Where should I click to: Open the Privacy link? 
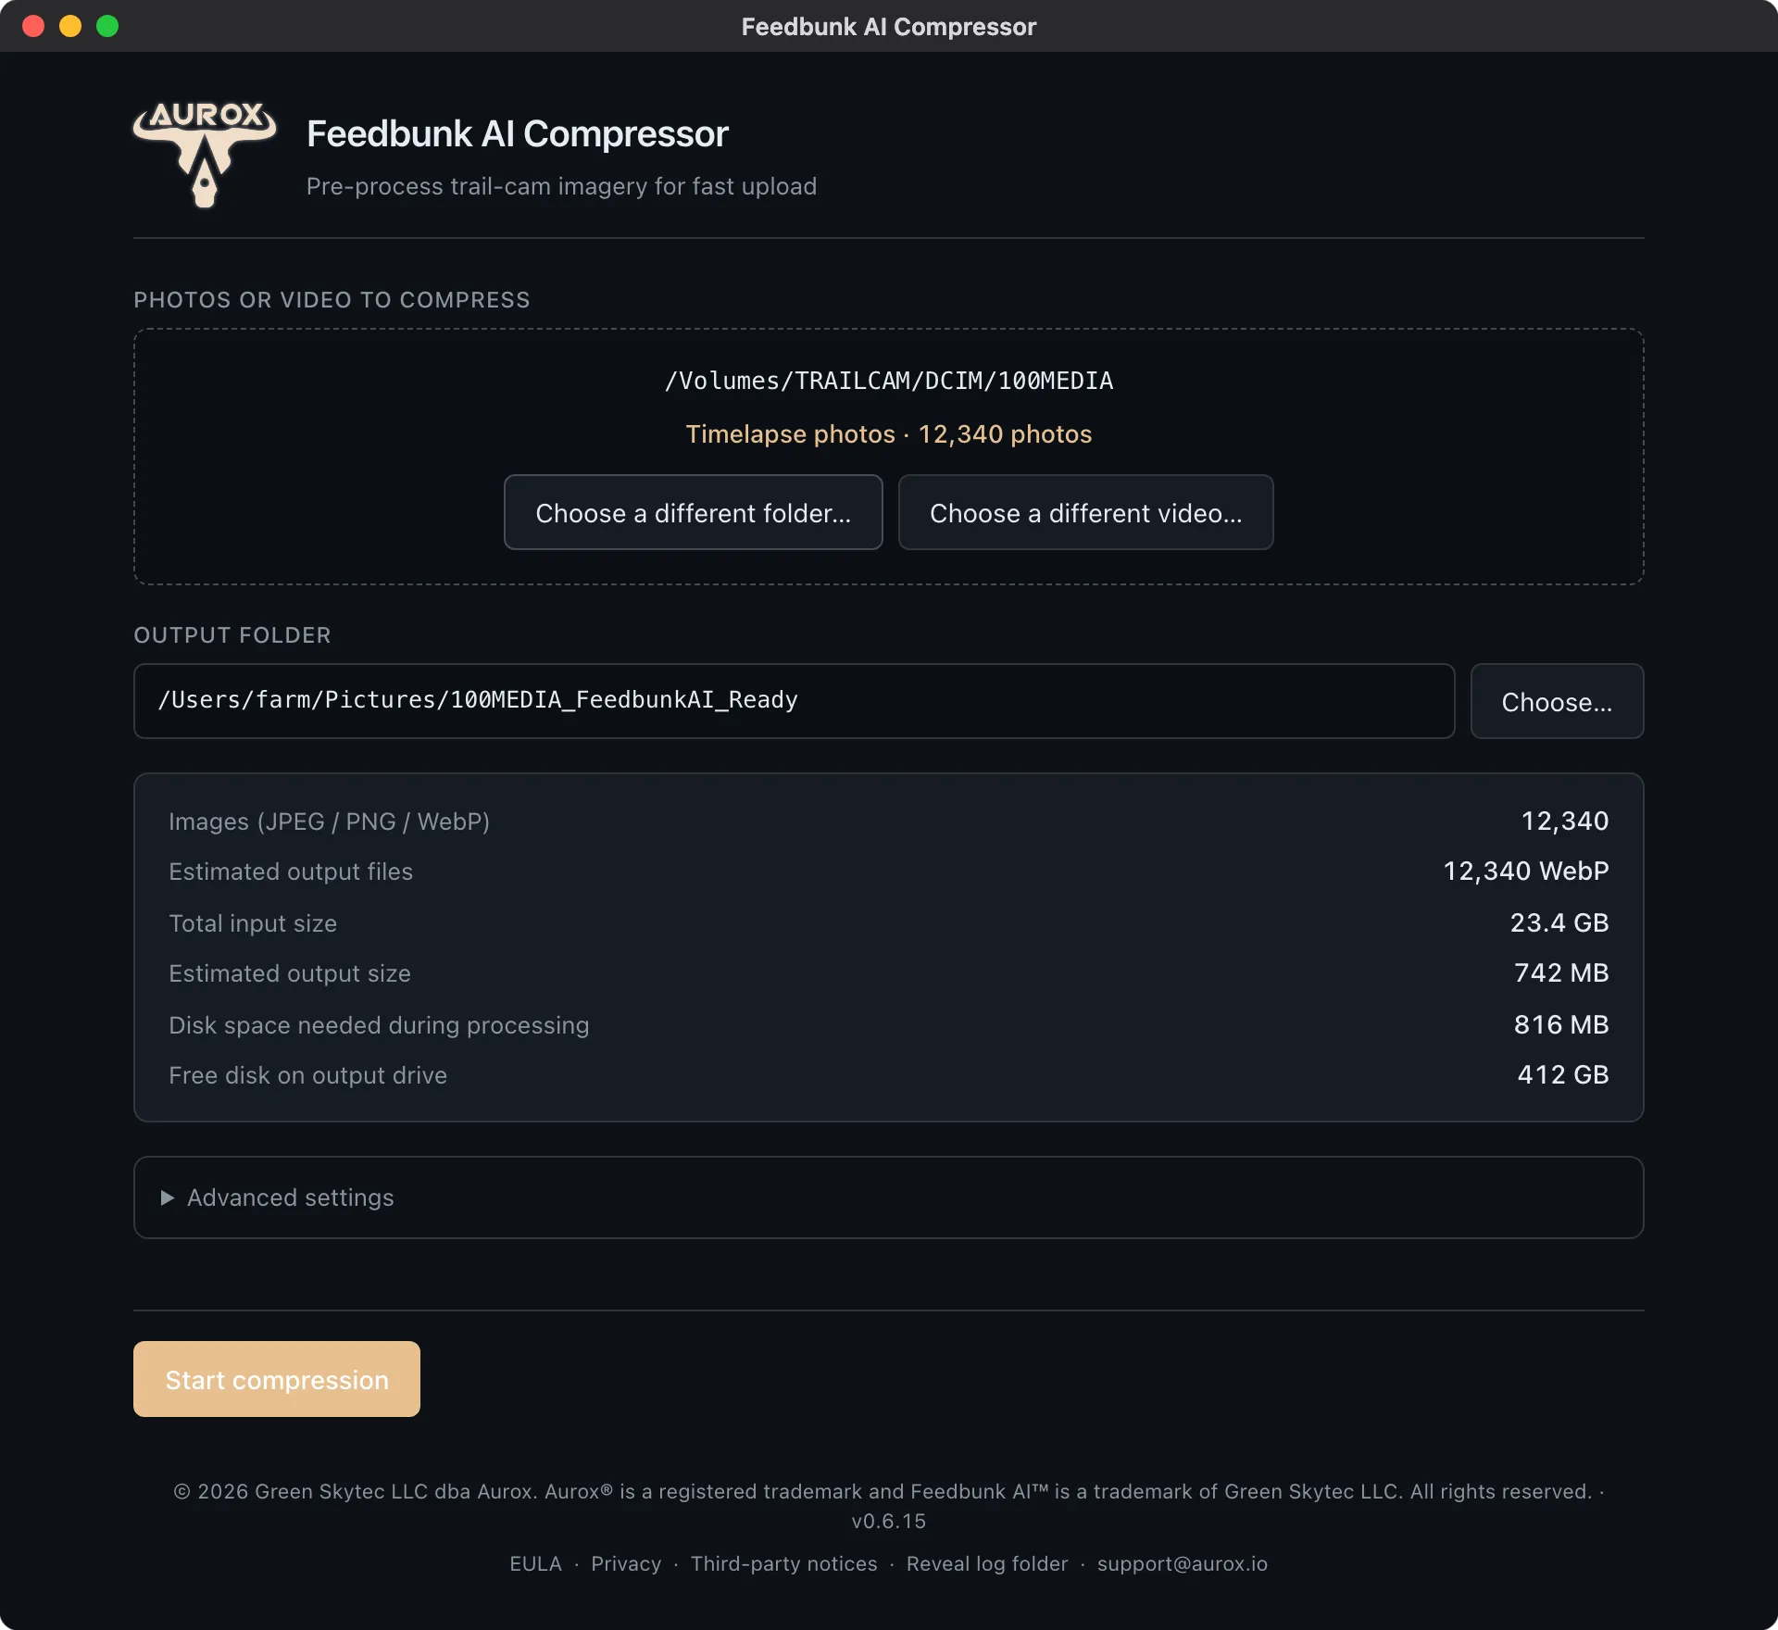(x=626, y=1563)
